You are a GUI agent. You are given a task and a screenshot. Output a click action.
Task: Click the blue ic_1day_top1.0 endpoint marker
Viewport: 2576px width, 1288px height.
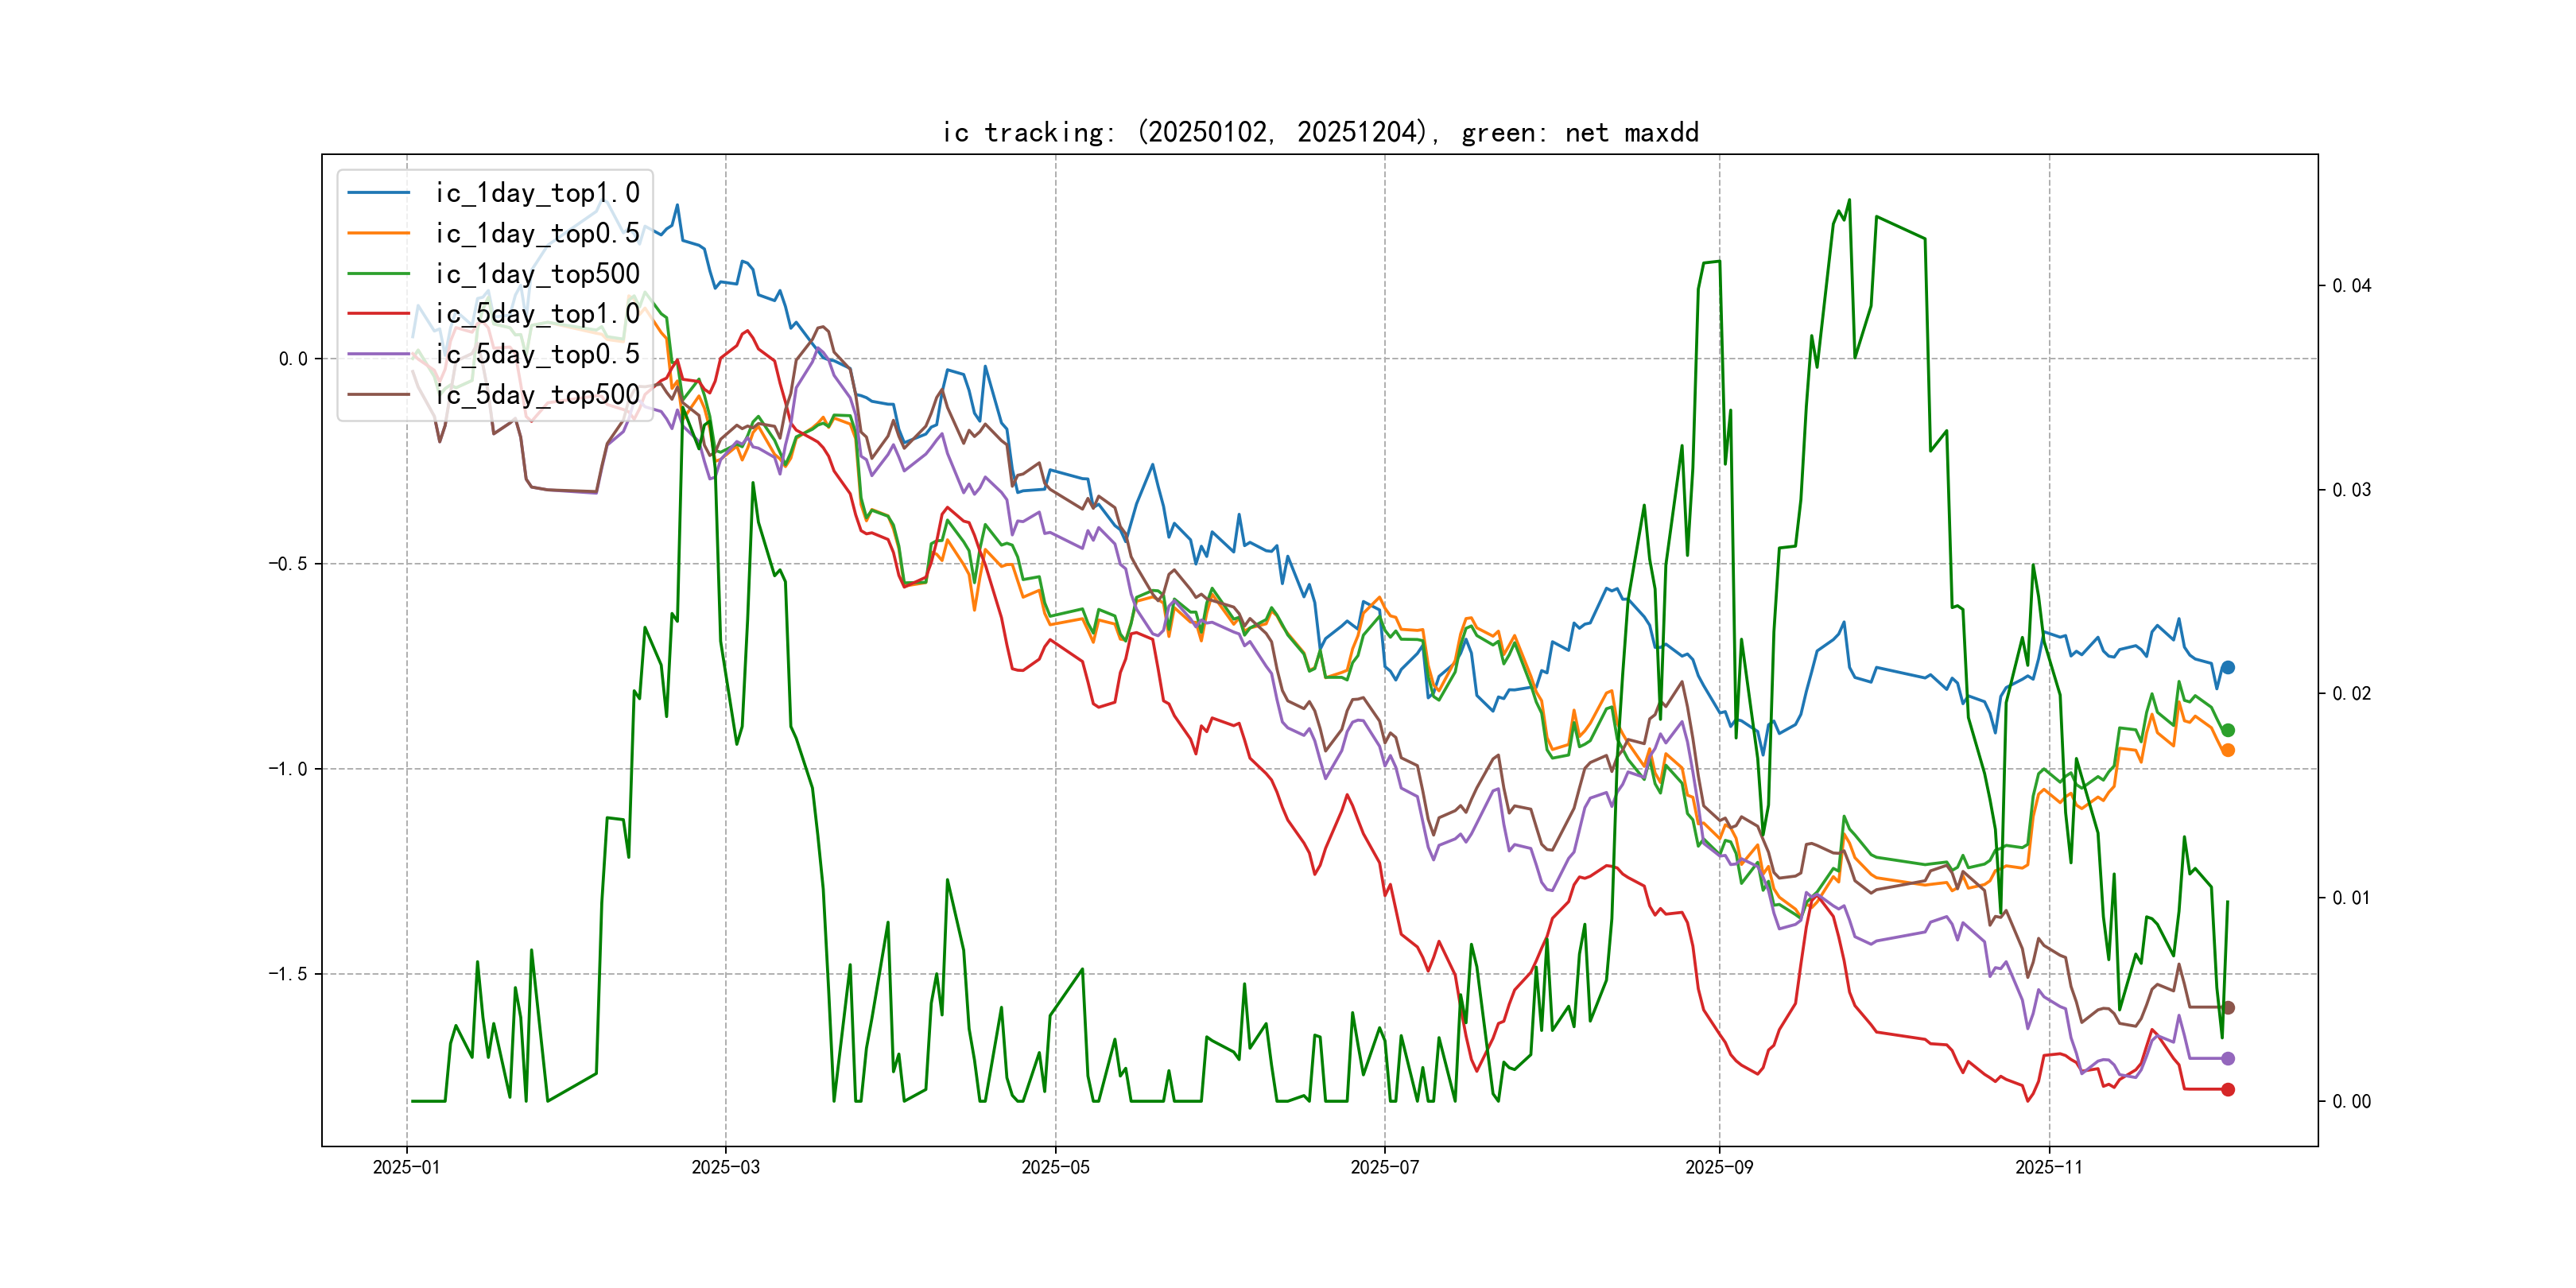pyautogui.click(x=2227, y=667)
